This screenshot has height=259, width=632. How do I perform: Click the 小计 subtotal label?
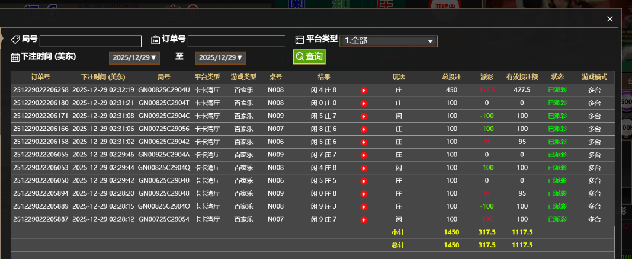click(x=398, y=232)
